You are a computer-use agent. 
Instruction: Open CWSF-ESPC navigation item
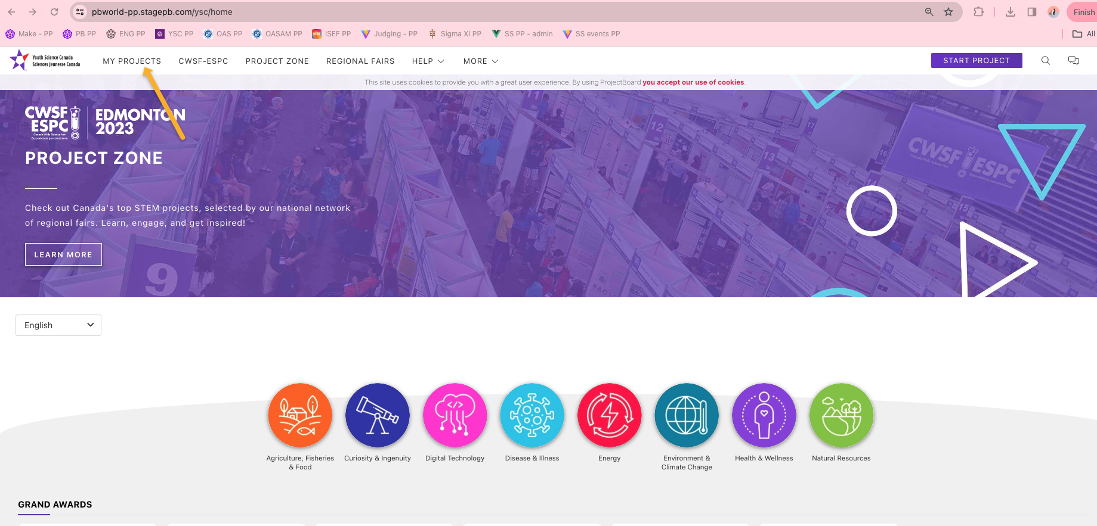click(203, 61)
